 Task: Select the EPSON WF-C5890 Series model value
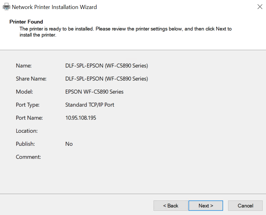tap(94, 92)
